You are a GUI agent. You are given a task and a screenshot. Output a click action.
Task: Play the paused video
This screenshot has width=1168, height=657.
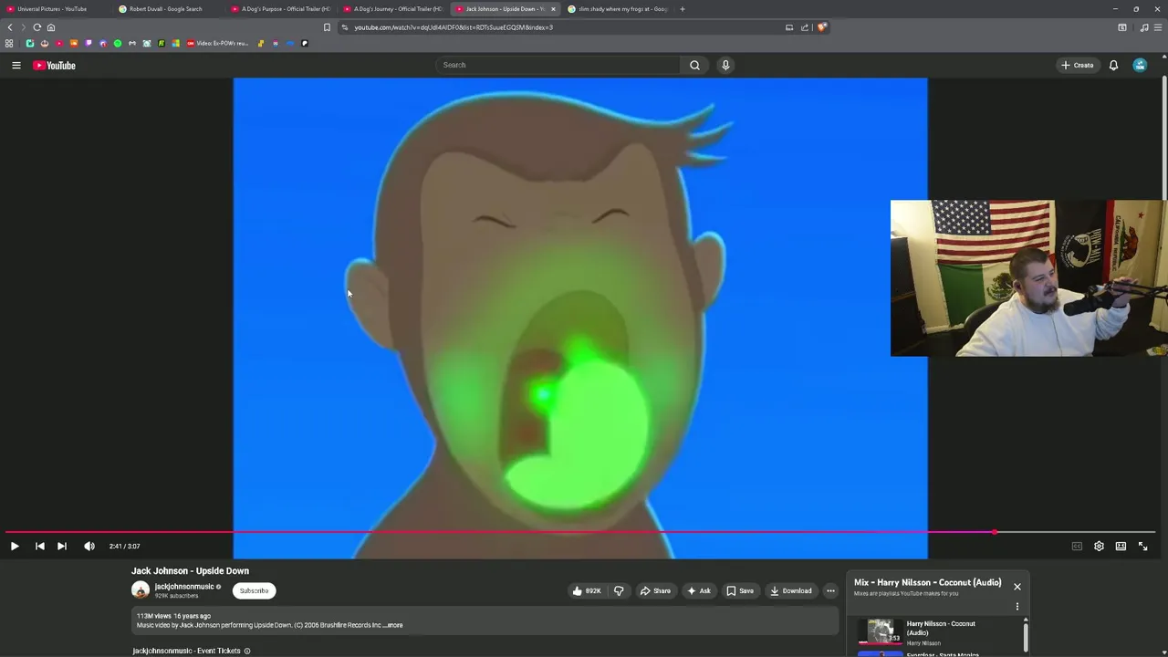pos(15,546)
